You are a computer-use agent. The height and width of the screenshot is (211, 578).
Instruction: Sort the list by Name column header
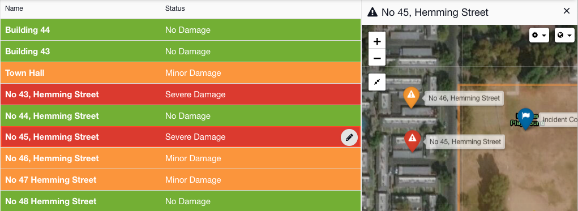[14, 8]
